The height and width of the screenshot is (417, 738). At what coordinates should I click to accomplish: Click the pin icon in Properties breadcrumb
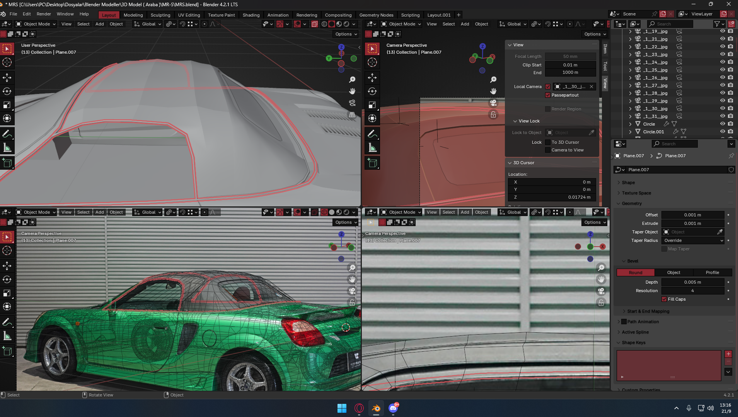731,156
